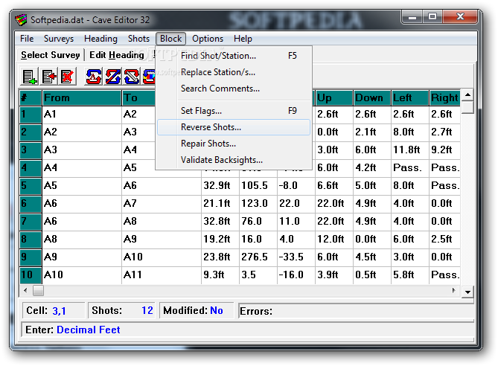Open the Help menu
The image size is (498, 366).
tap(243, 39)
